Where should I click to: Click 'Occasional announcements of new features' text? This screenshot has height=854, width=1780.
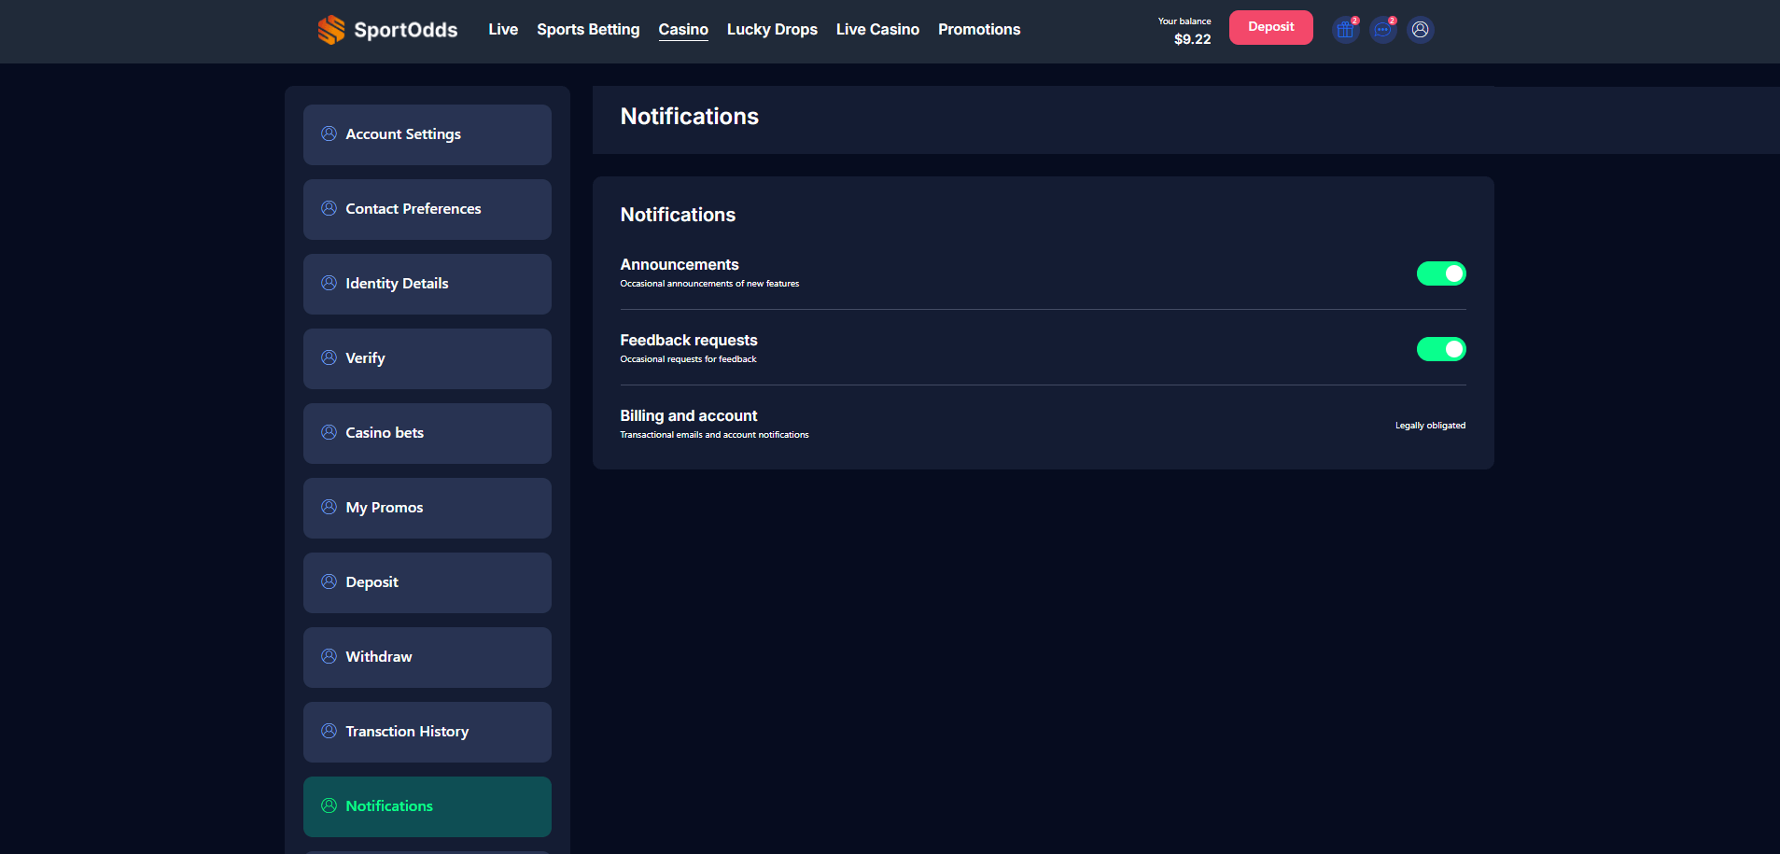pyautogui.click(x=709, y=284)
